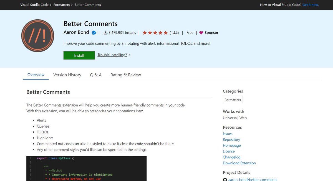The image size is (333, 181).
Task: Click the Better Comments extension logo
Action: [37, 36]
